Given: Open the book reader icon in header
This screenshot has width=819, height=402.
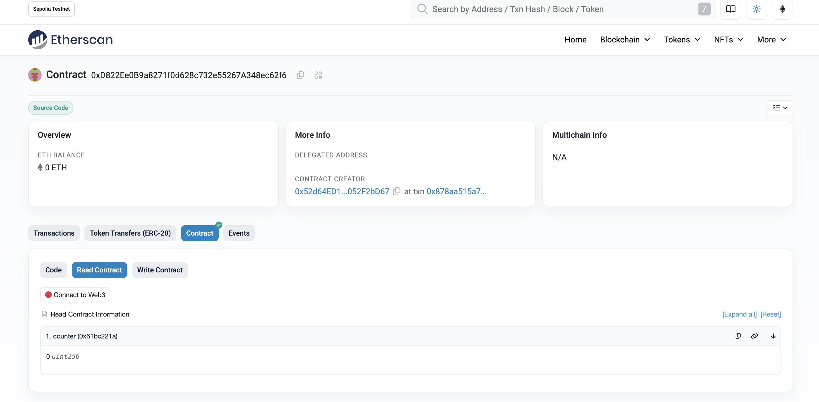Looking at the screenshot, I should pyautogui.click(x=730, y=9).
